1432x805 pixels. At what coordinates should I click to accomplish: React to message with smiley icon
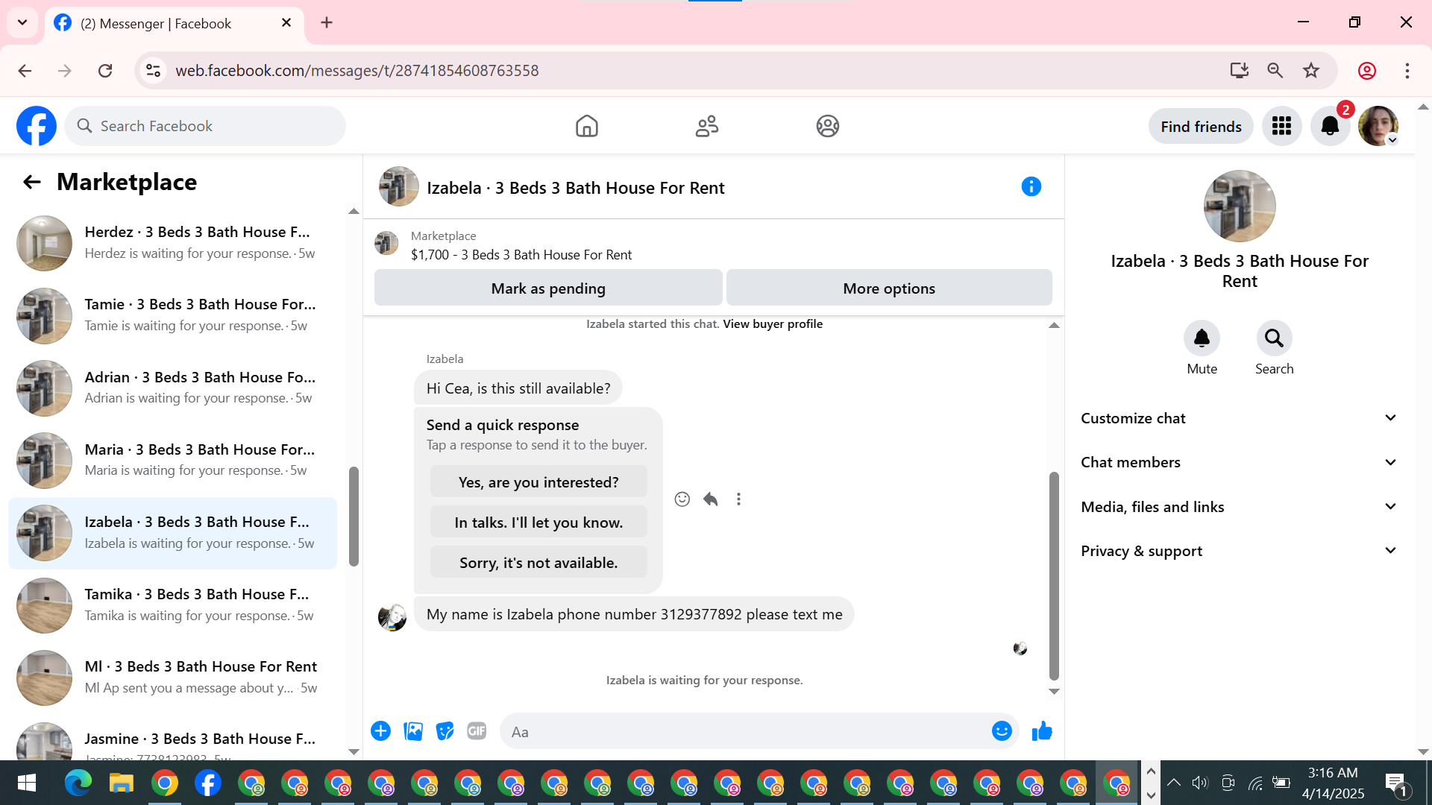[x=682, y=499]
